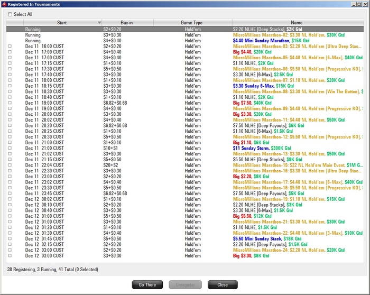Select $5.50 Mini Sunday Stack tournament
The width and height of the screenshot is (370, 295).
185,239
